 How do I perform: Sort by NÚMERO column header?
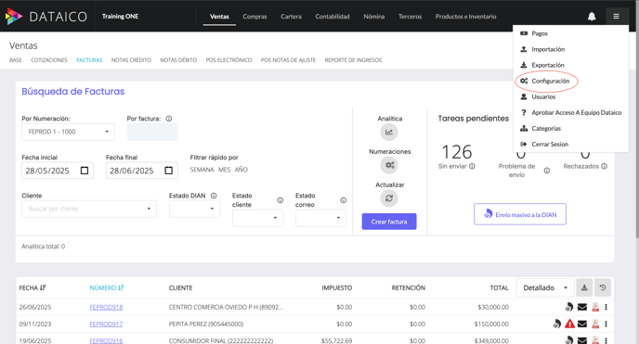click(x=107, y=287)
